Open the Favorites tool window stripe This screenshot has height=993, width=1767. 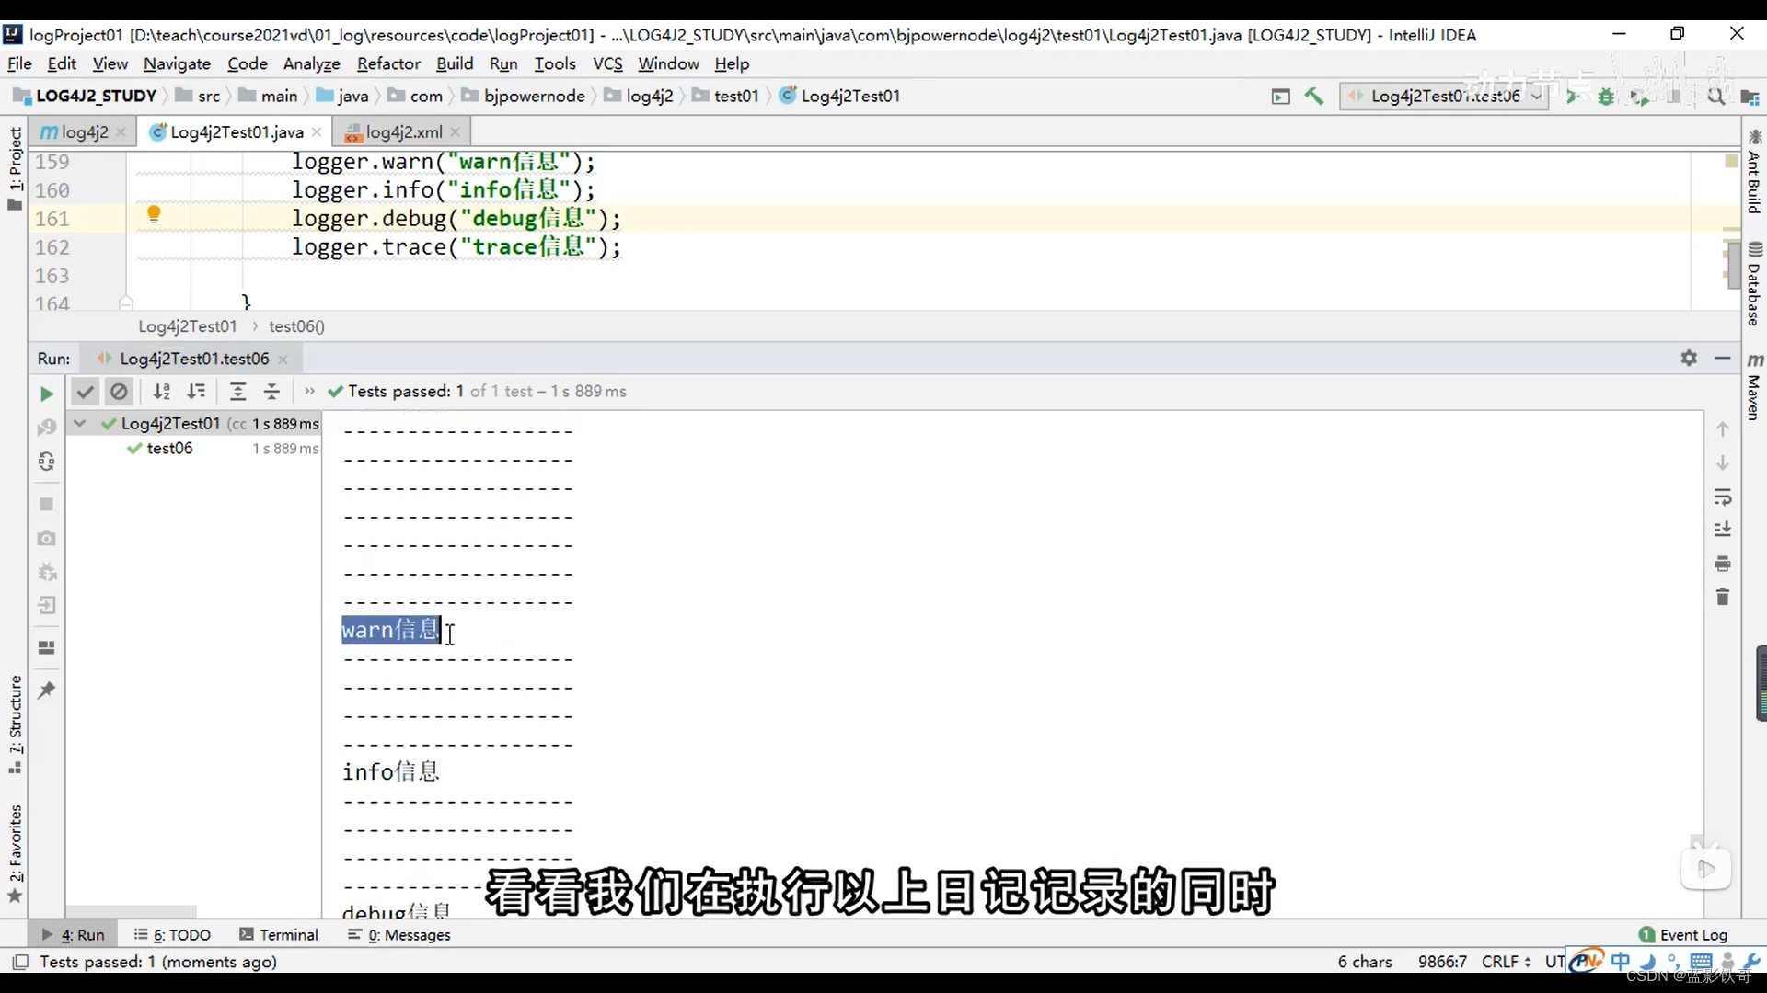[x=15, y=853]
